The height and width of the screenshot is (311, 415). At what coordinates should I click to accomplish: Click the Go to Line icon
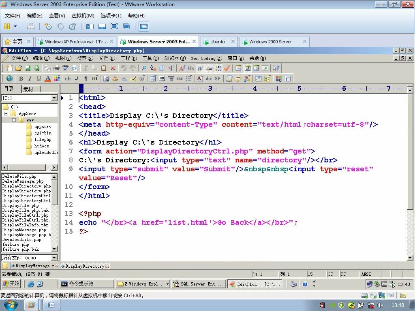click(x=171, y=68)
